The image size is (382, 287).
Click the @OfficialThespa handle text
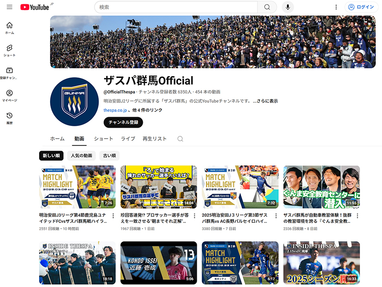(x=119, y=92)
